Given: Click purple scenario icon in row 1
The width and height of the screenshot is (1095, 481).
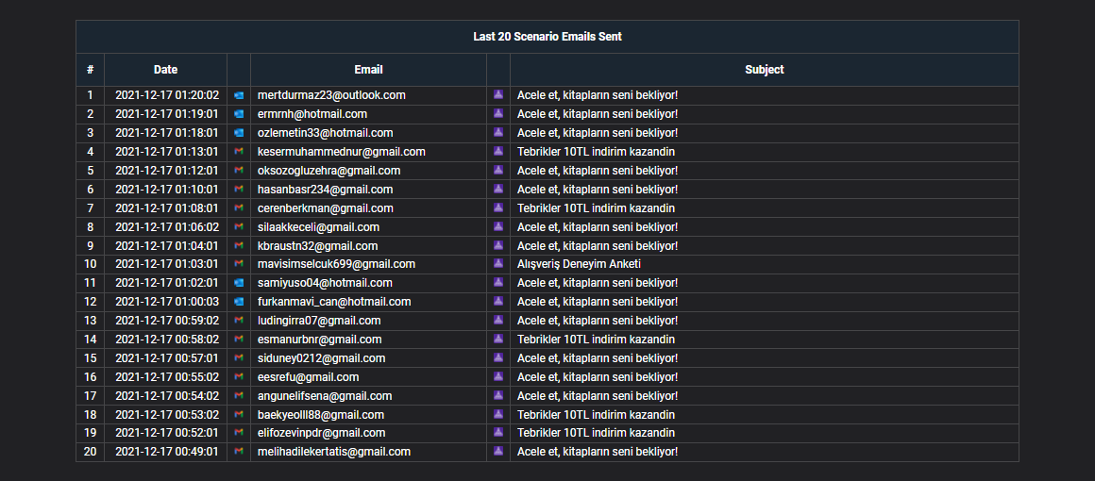Looking at the screenshot, I should pyautogui.click(x=497, y=94).
